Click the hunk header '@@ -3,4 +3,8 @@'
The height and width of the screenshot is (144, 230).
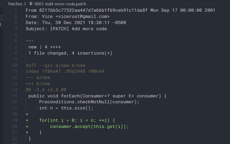(x=46, y=90)
